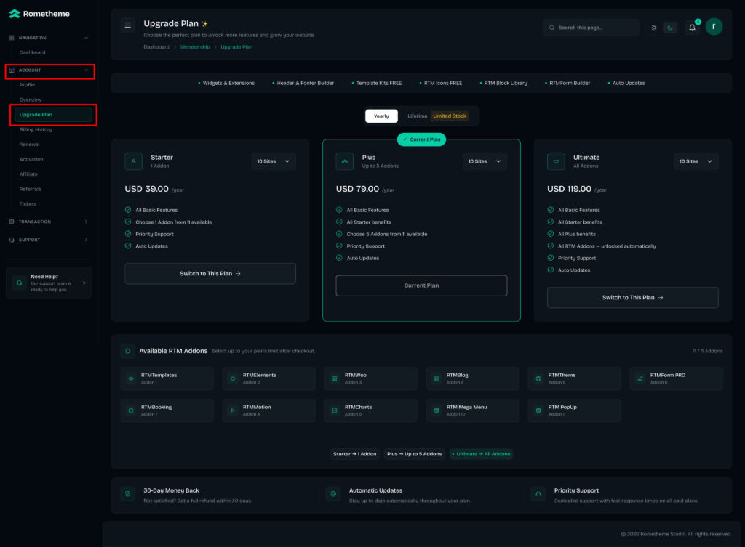Screen dimensions: 745x547
Task: Click the RTMWoo addon icon
Action: [335, 378]
